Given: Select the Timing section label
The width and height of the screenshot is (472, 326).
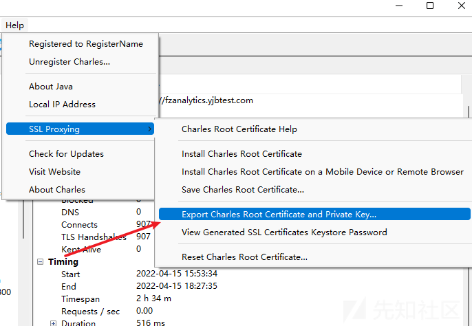Looking at the screenshot, I should pyautogui.click(x=63, y=262).
